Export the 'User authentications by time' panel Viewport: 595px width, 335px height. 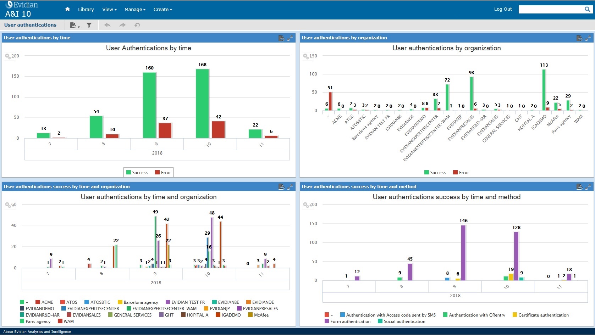tap(281, 38)
